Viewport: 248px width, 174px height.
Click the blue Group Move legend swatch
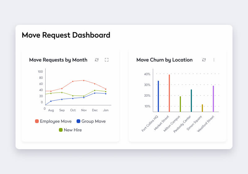(78, 121)
